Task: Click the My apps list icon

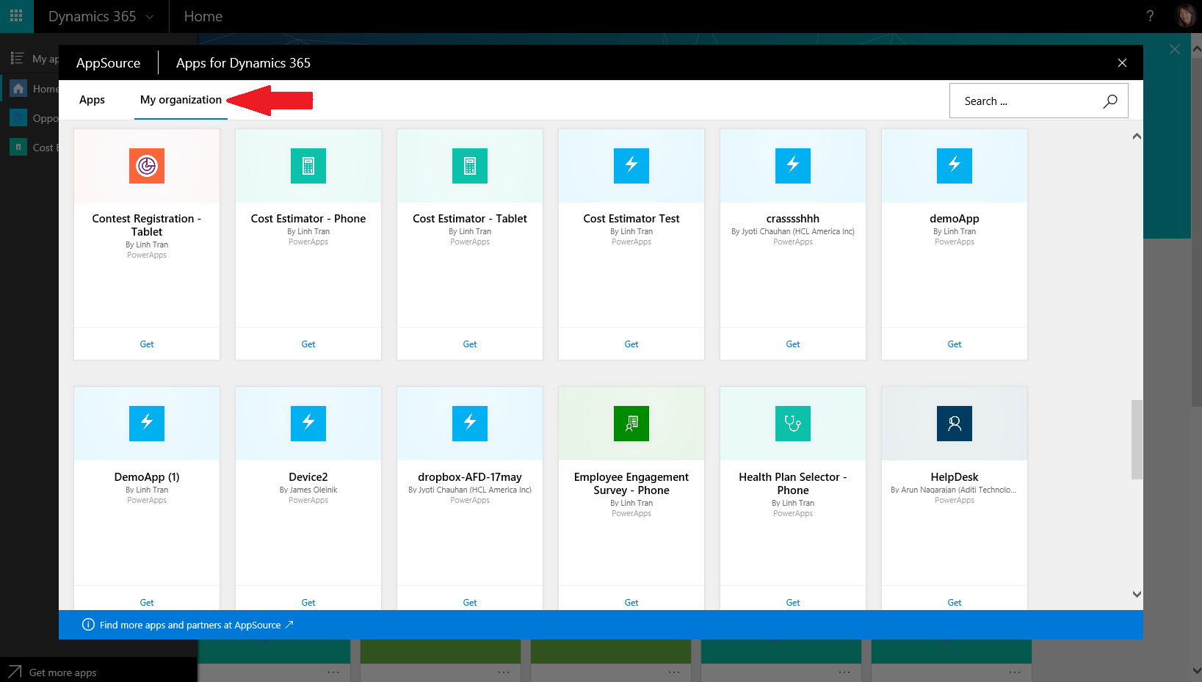Action: [x=16, y=58]
